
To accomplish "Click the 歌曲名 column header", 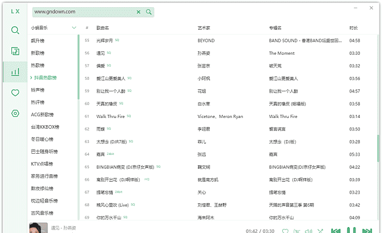I will point(103,28).
